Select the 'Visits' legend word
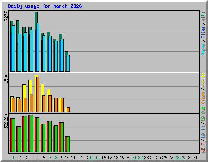 click(x=203, y=80)
